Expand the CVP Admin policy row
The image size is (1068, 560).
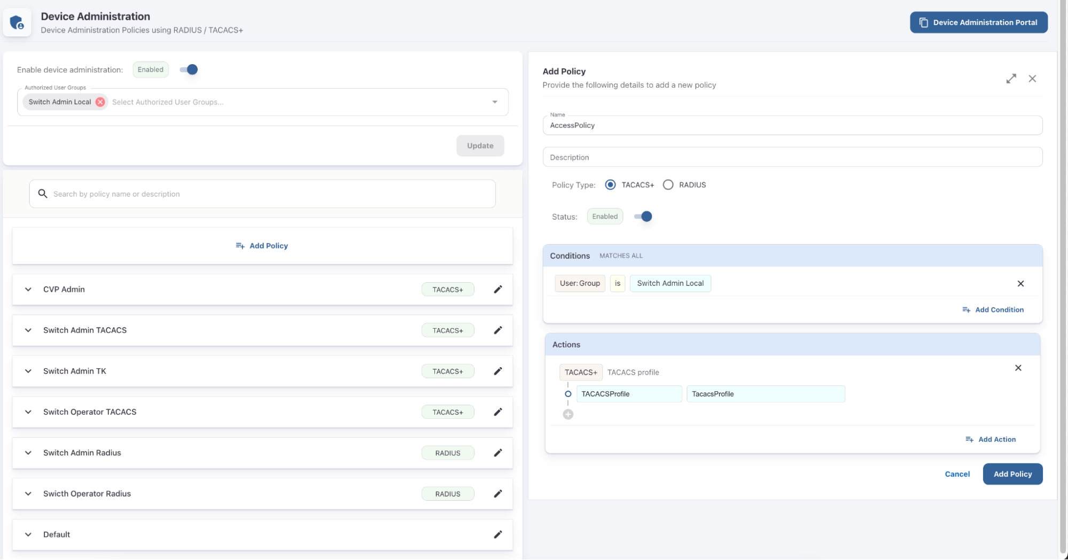click(28, 289)
